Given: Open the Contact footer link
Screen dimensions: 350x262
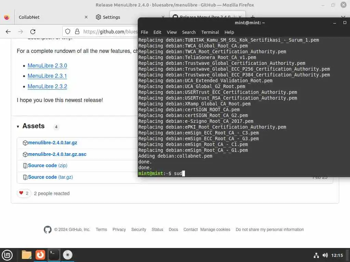Looking at the screenshot, I should 190,230.
